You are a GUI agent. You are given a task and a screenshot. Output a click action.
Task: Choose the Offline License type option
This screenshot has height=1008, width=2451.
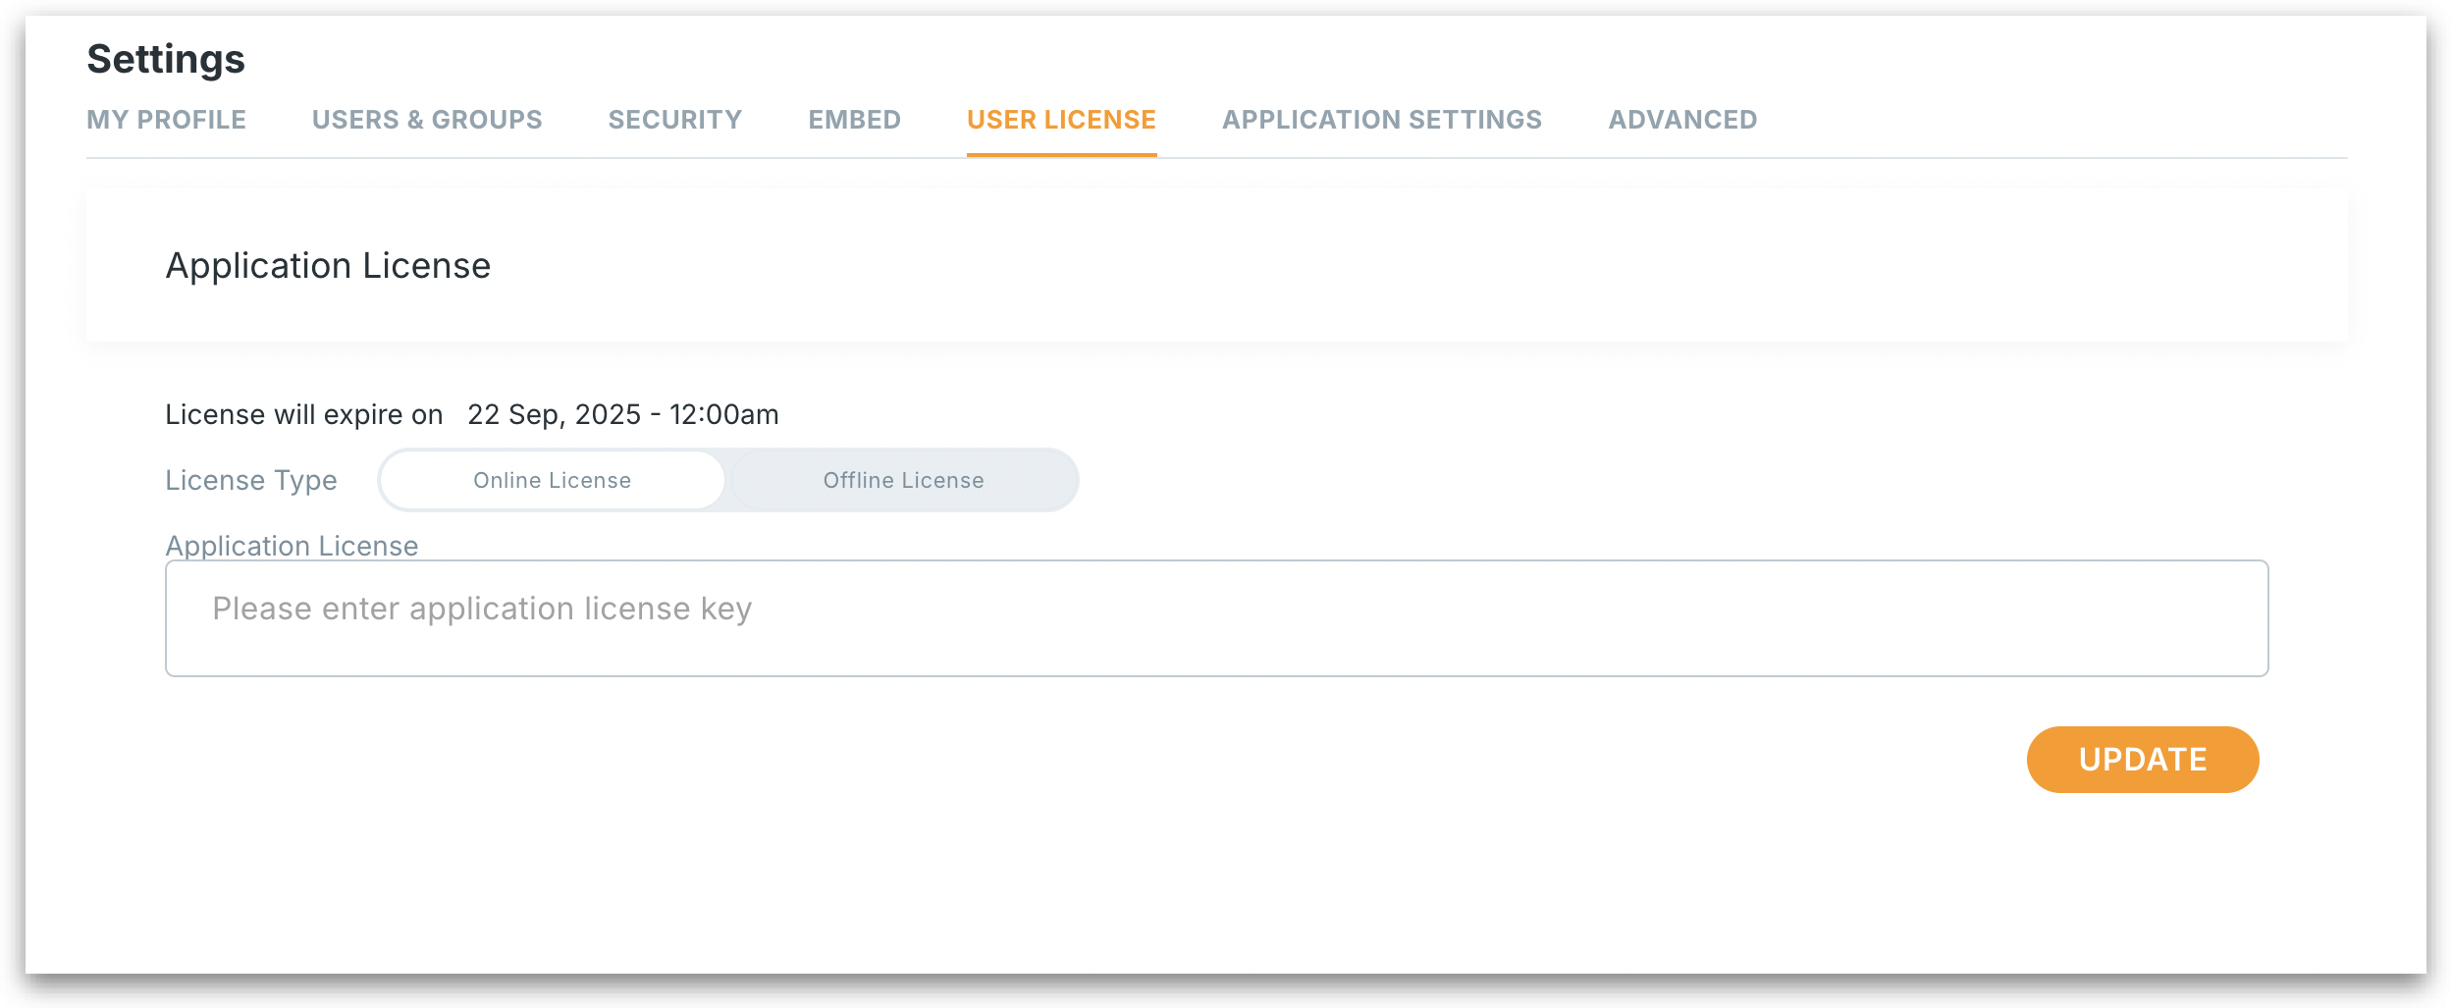[903, 480]
